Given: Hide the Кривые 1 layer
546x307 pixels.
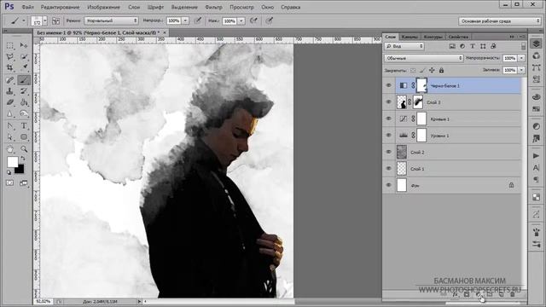Looking at the screenshot, I should [x=389, y=119].
